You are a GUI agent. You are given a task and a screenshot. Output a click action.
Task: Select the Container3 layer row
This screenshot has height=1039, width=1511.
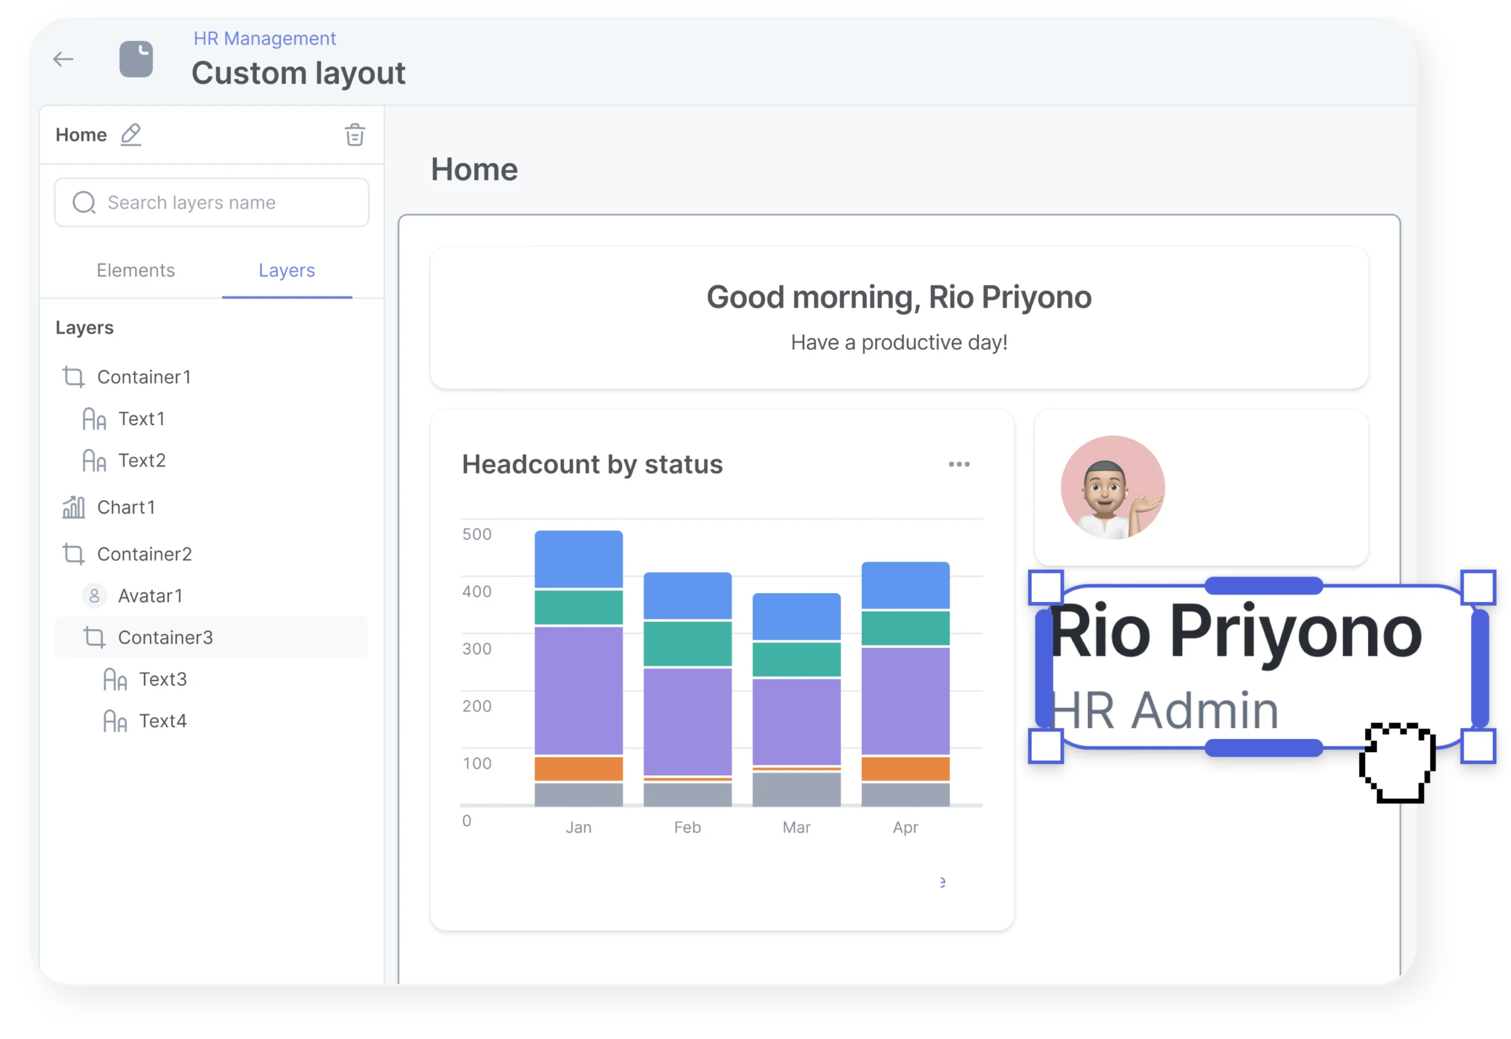point(165,638)
